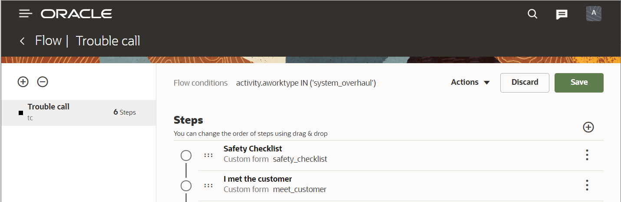Open the hamburger navigation menu
Screen dimensions: 621x202
tap(26, 14)
